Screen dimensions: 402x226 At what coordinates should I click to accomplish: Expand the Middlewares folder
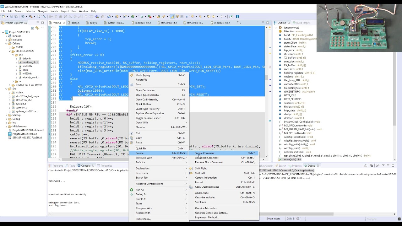6,126
